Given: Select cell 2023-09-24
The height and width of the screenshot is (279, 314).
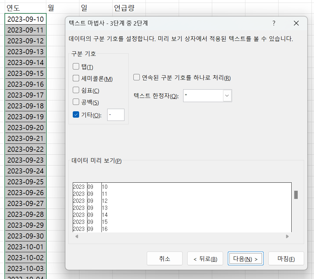Looking at the screenshot, I should [26, 171].
